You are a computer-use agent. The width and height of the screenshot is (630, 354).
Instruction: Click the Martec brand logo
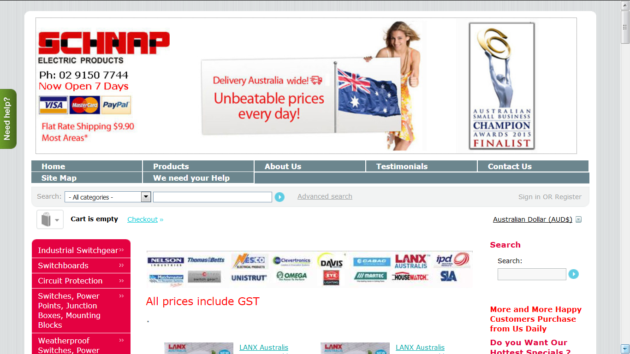[371, 277]
